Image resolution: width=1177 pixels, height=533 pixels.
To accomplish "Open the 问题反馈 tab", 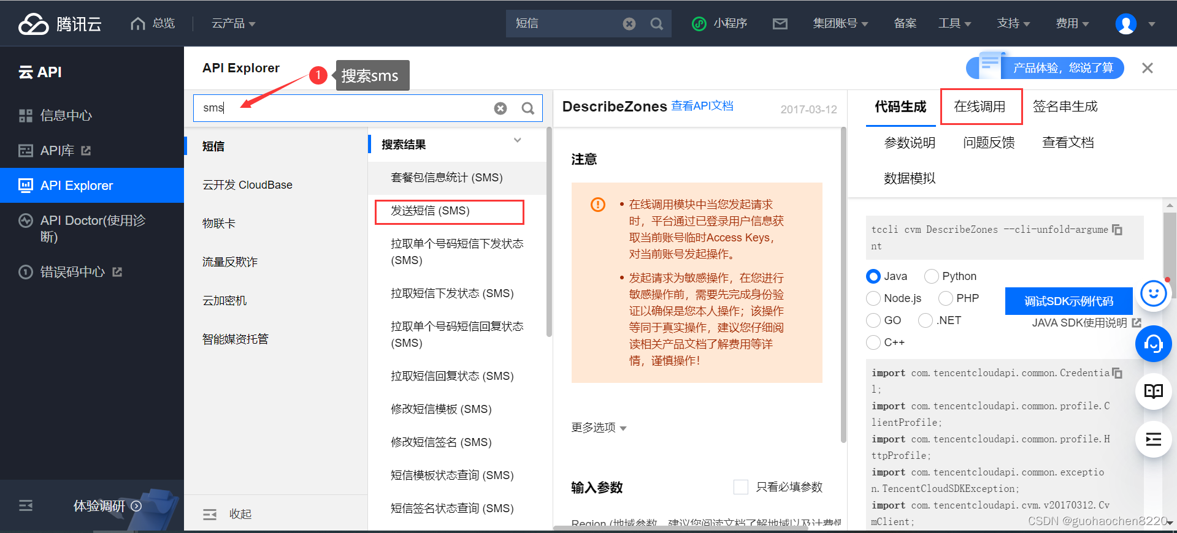I will coord(989,143).
